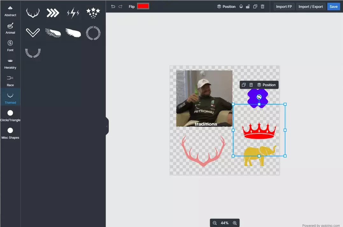Click the red fill color swatch
The image size is (343, 227).
143,6
